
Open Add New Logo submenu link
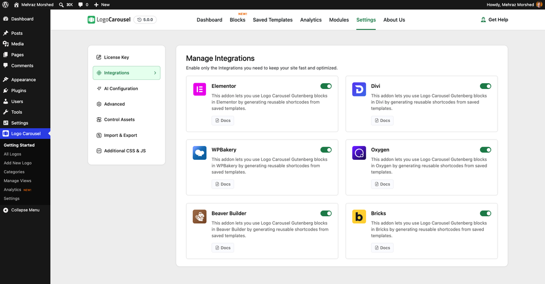pyautogui.click(x=18, y=163)
